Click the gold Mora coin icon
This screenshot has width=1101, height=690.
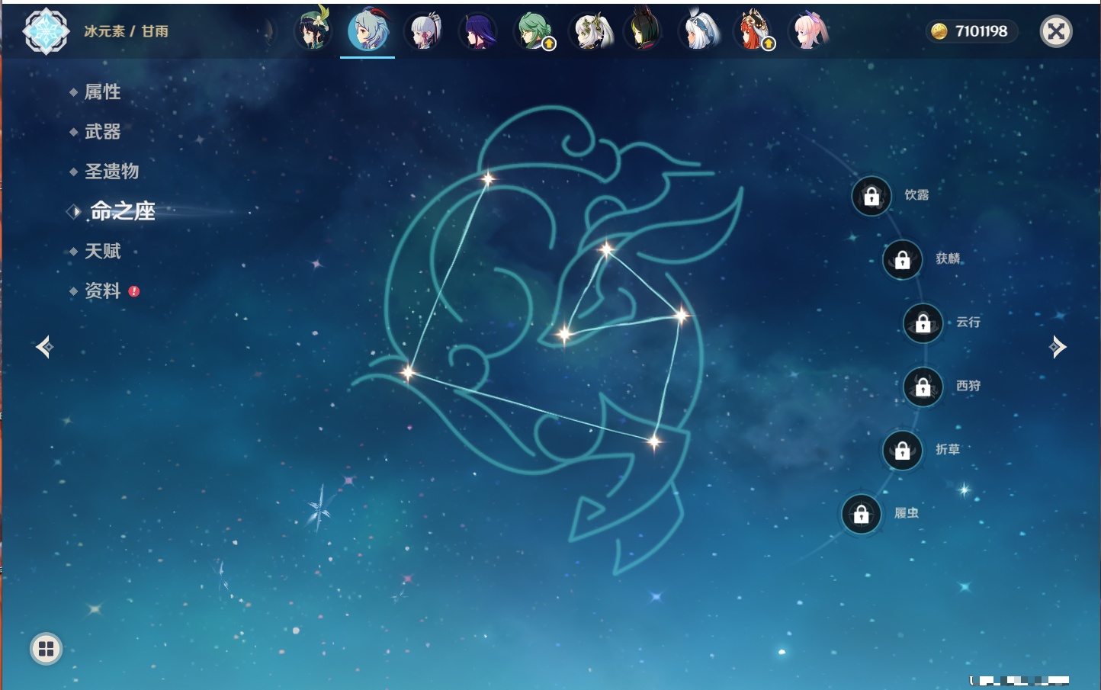tap(939, 31)
